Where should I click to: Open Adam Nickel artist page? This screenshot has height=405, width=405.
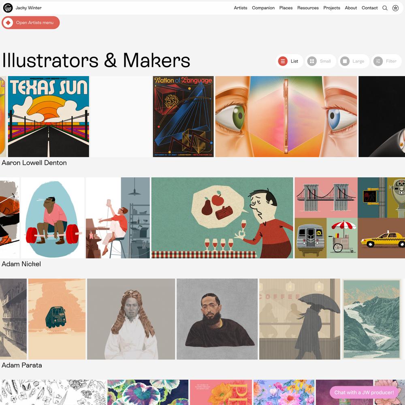click(21, 264)
